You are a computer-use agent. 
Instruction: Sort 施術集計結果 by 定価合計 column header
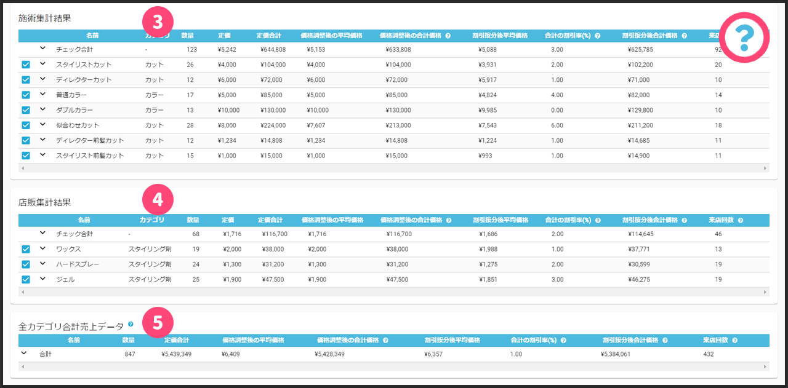(x=270, y=36)
